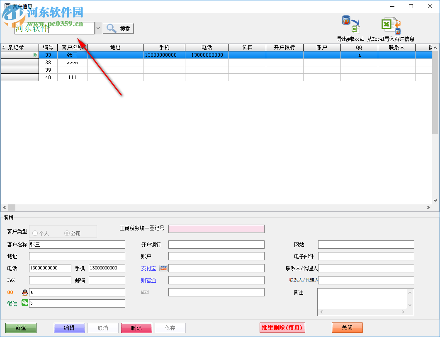Click the pink 工商税务统一登记号 field
The image size is (440, 337).
(216, 229)
